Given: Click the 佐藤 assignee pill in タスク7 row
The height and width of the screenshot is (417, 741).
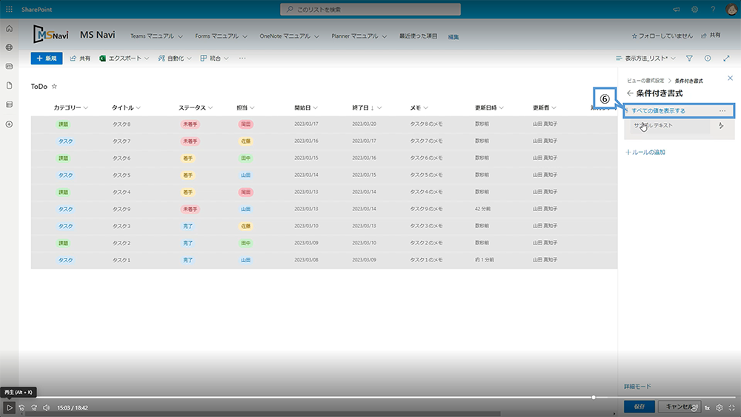Looking at the screenshot, I should pyautogui.click(x=246, y=141).
